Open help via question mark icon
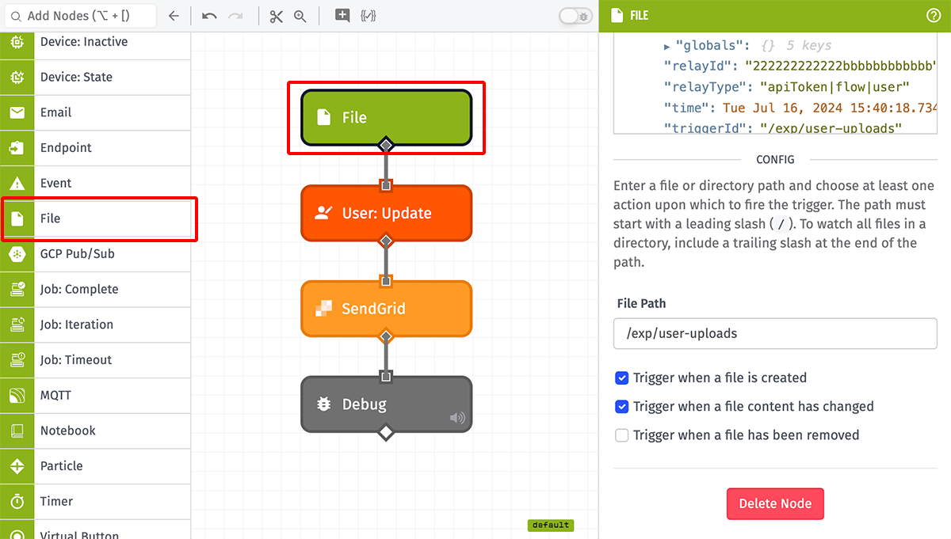The height and width of the screenshot is (539, 951). pos(934,15)
